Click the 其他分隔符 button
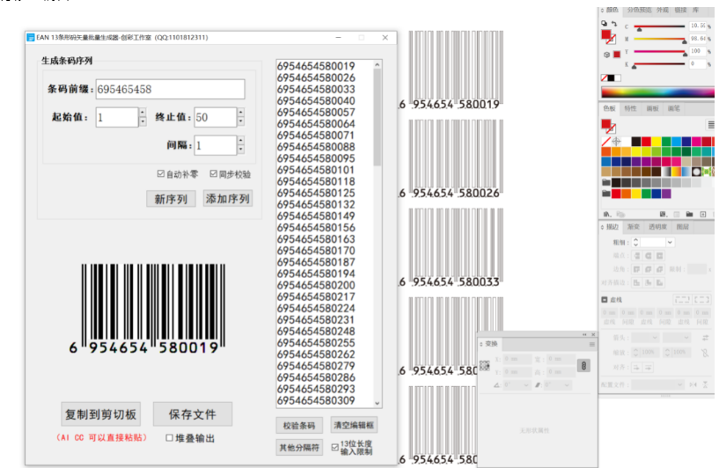Image resolution: width=719 pixels, height=468 pixels. (x=299, y=448)
